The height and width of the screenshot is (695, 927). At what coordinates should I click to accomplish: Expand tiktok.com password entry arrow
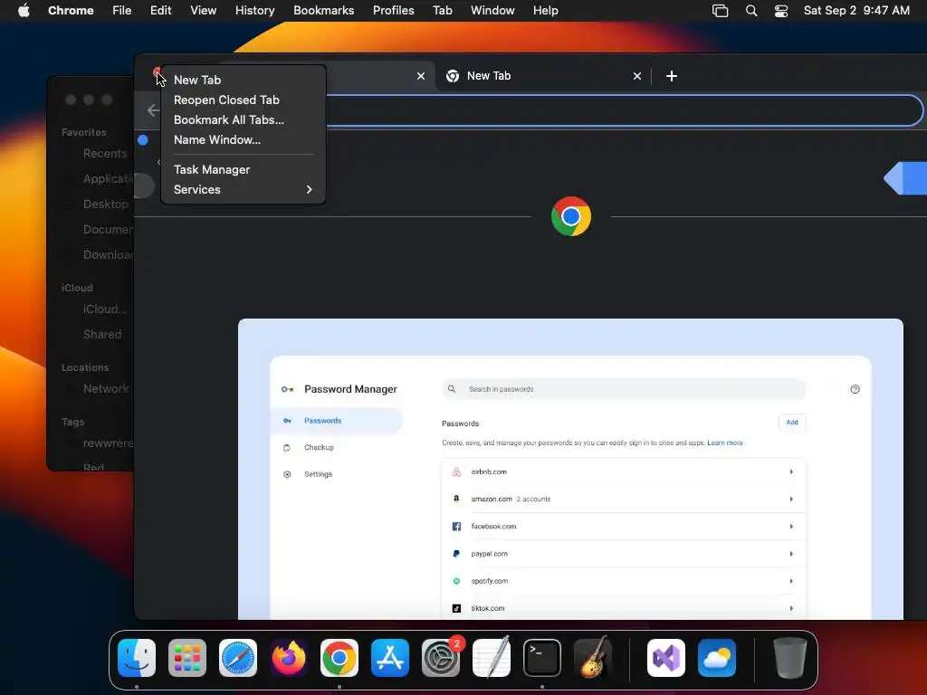(x=791, y=608)
